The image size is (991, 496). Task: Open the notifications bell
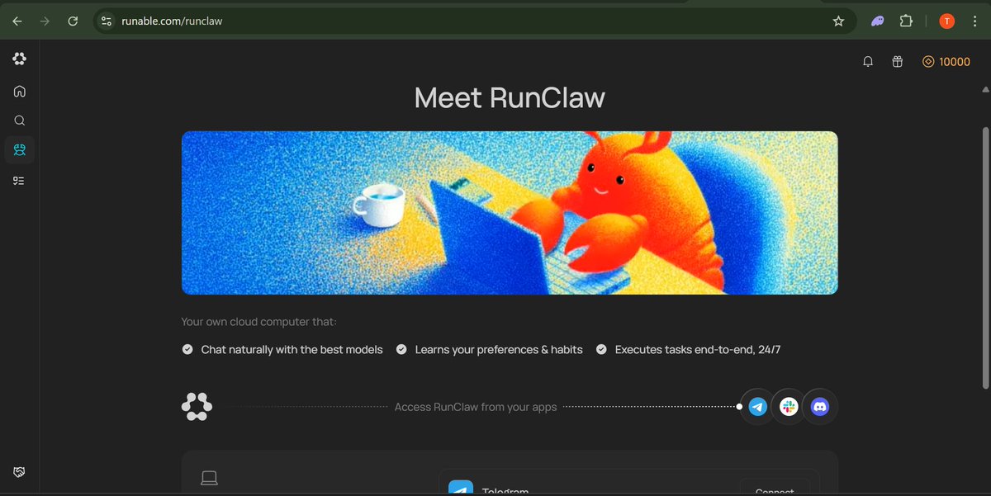pyautogui.click(x=868, y=62)
